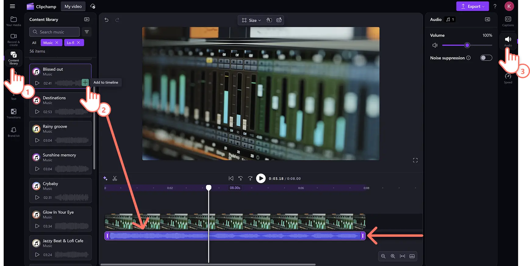Select the Crybaby music title
The image size is (530, 266).
[x=50, y=184]
